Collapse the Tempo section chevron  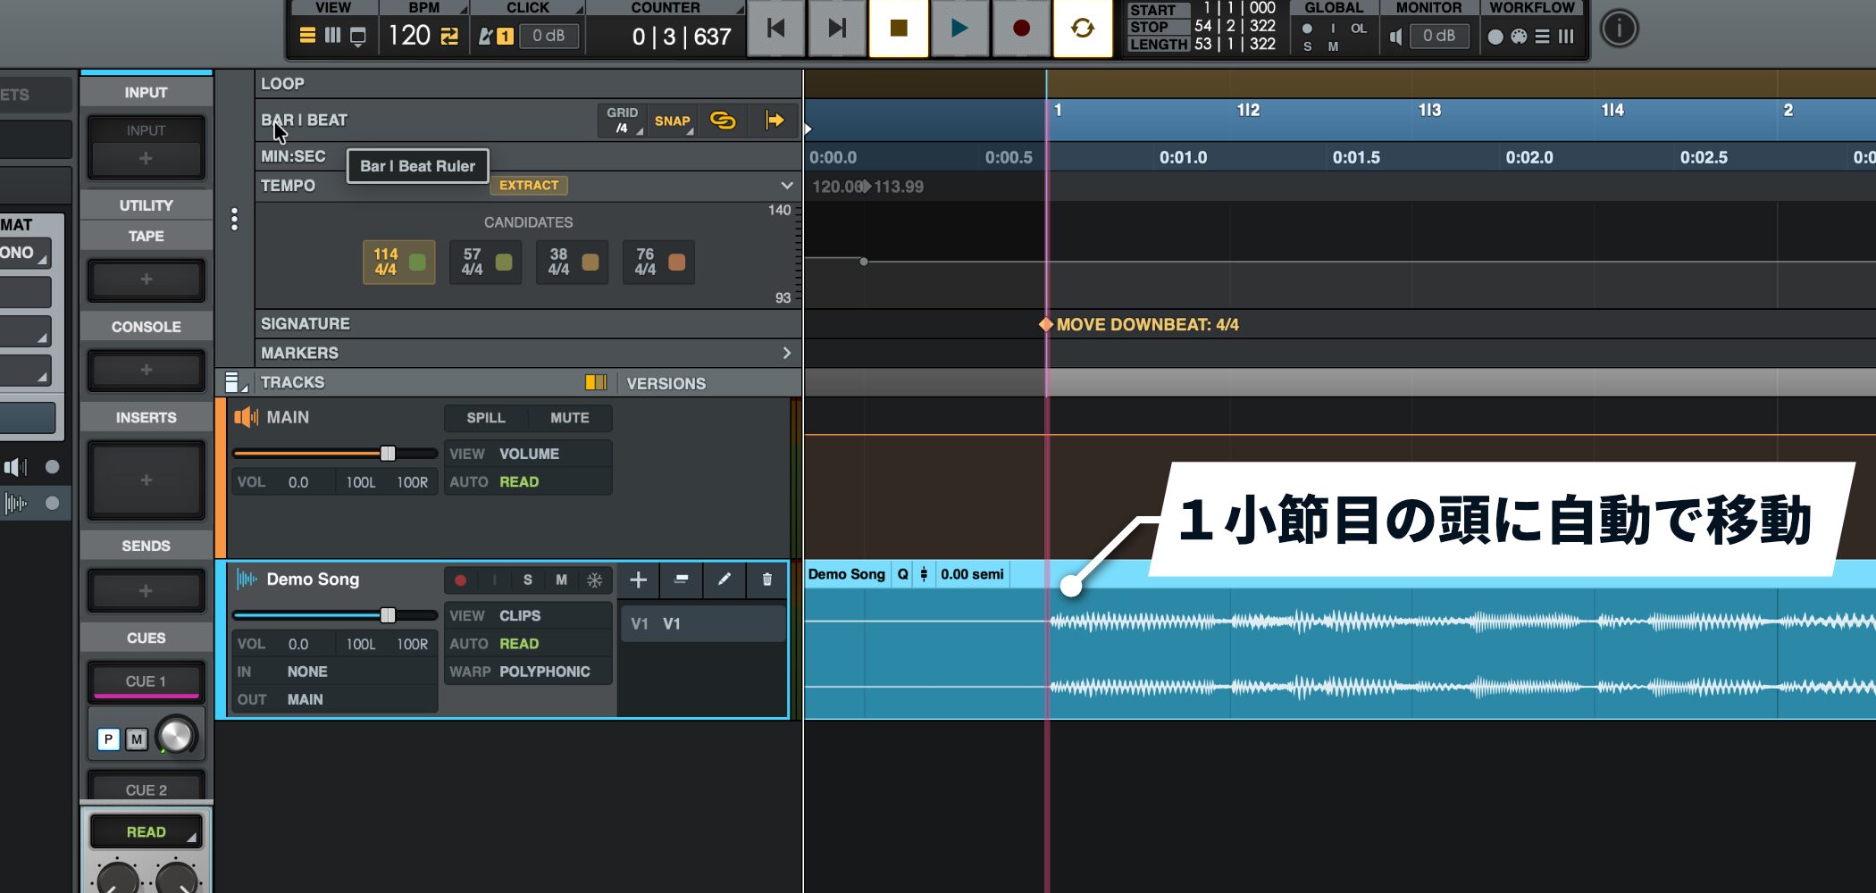coord(786,186)
